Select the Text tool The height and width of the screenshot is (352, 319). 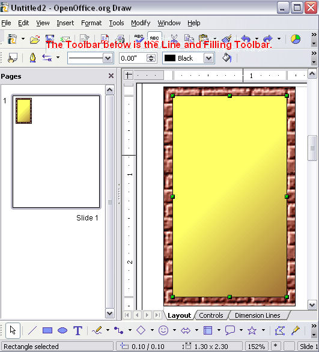[x=77, y=330]
